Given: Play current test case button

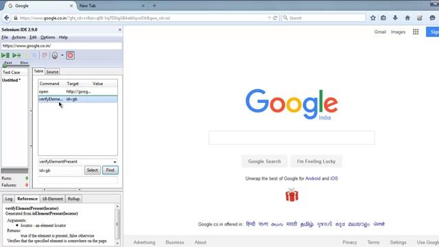Looking at the screenshot, I should [16, 56].
